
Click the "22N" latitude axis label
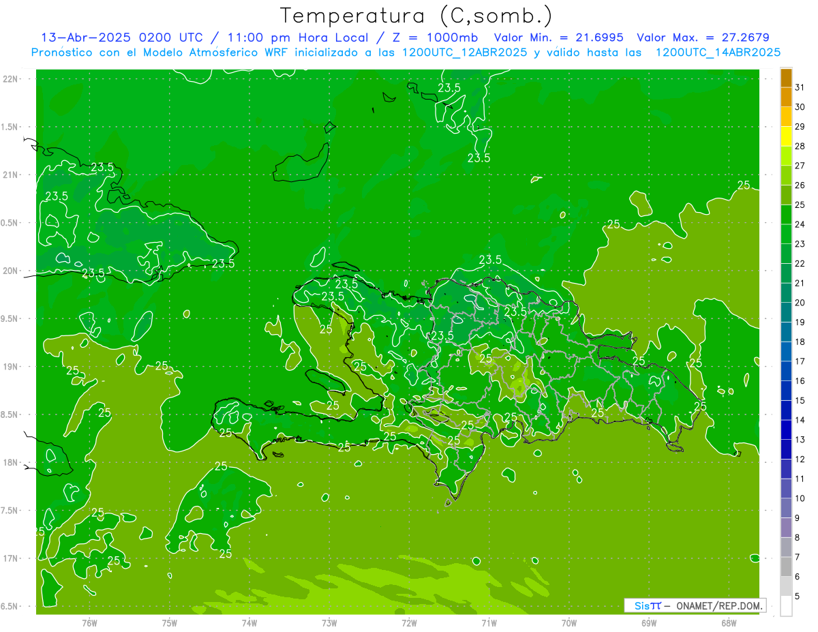11,79
